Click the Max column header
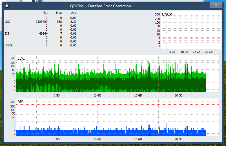 pyautogui.click(x=59, y=13)
